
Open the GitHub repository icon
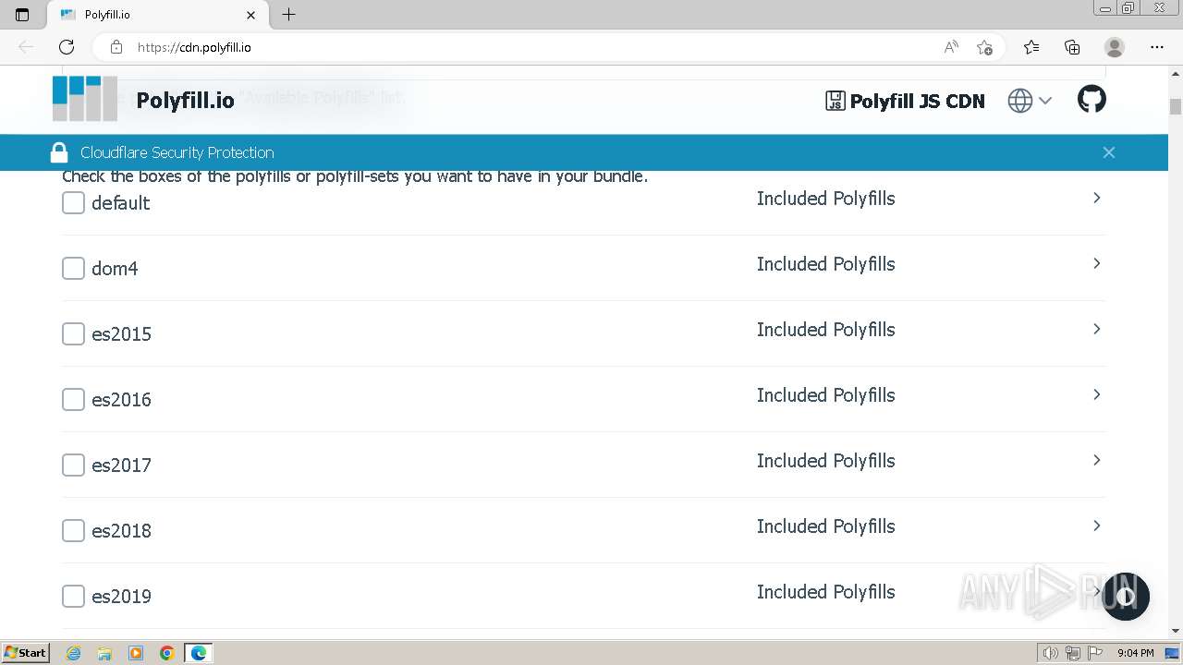point(1092,100)
